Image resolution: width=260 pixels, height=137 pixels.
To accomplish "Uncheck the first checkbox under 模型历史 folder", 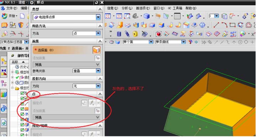I will [x=22, y=93].
